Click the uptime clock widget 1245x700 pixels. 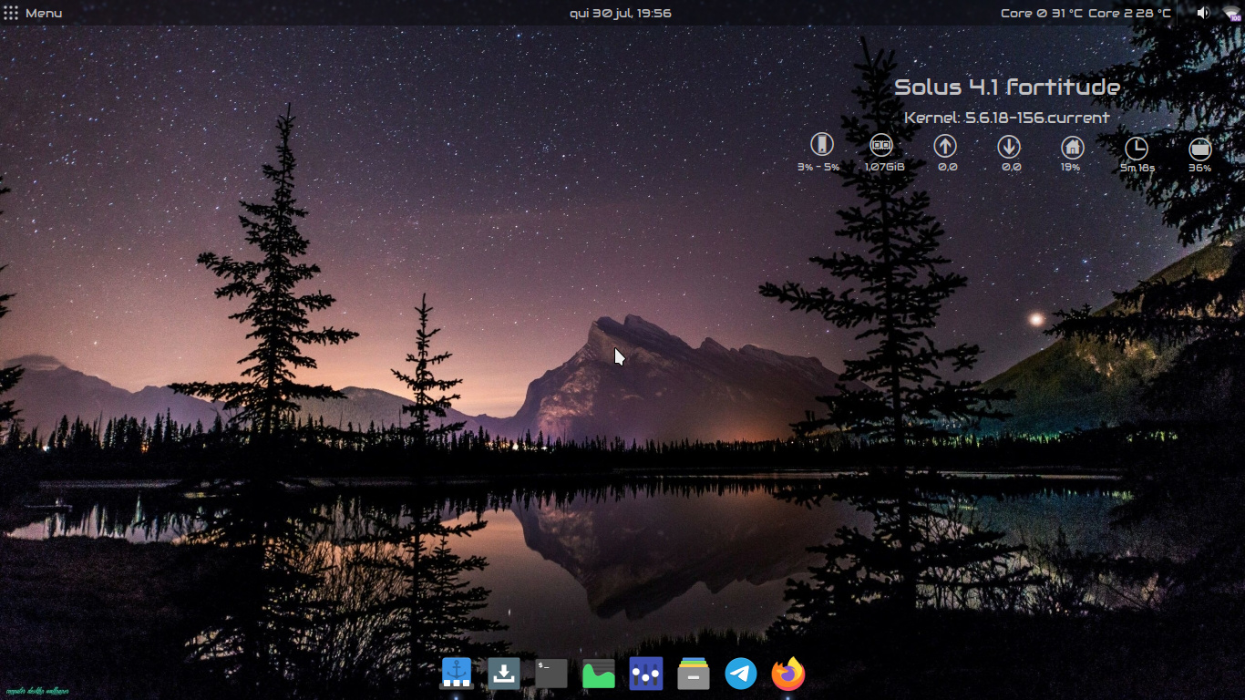(1137, 148)
